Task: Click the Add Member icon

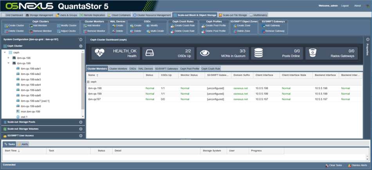Action: tap(31, 25)
